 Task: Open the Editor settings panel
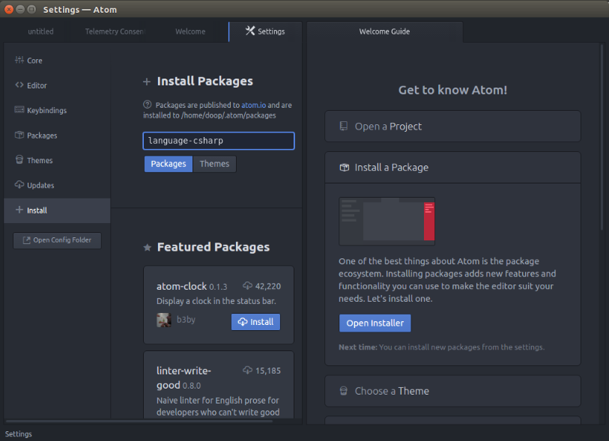pyautogui.click(x=57, y=85)
